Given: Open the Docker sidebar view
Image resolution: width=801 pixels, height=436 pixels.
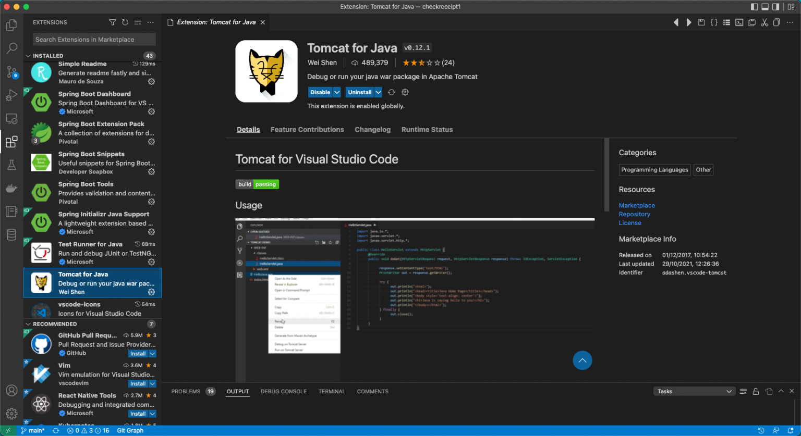Looking at the screenshot, I should 11,188.
